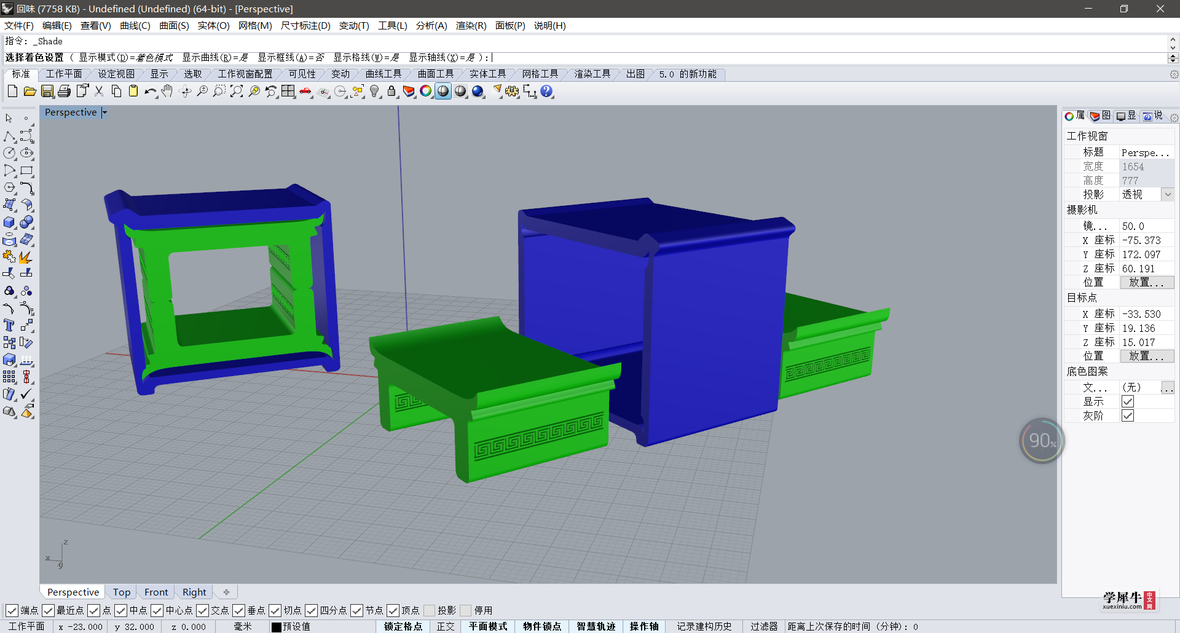The width and height of the screenshot is (1180, 633).
Task: Toggle 切点 tangent snap checkbox
Action: point(275,610)
